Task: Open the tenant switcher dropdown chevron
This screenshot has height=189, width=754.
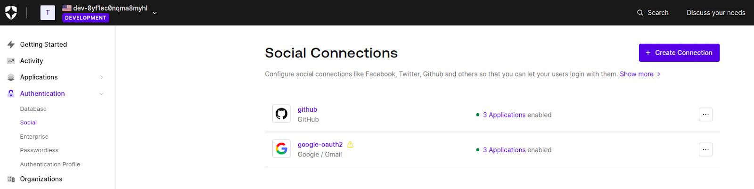Action: (x=155, y=13)
